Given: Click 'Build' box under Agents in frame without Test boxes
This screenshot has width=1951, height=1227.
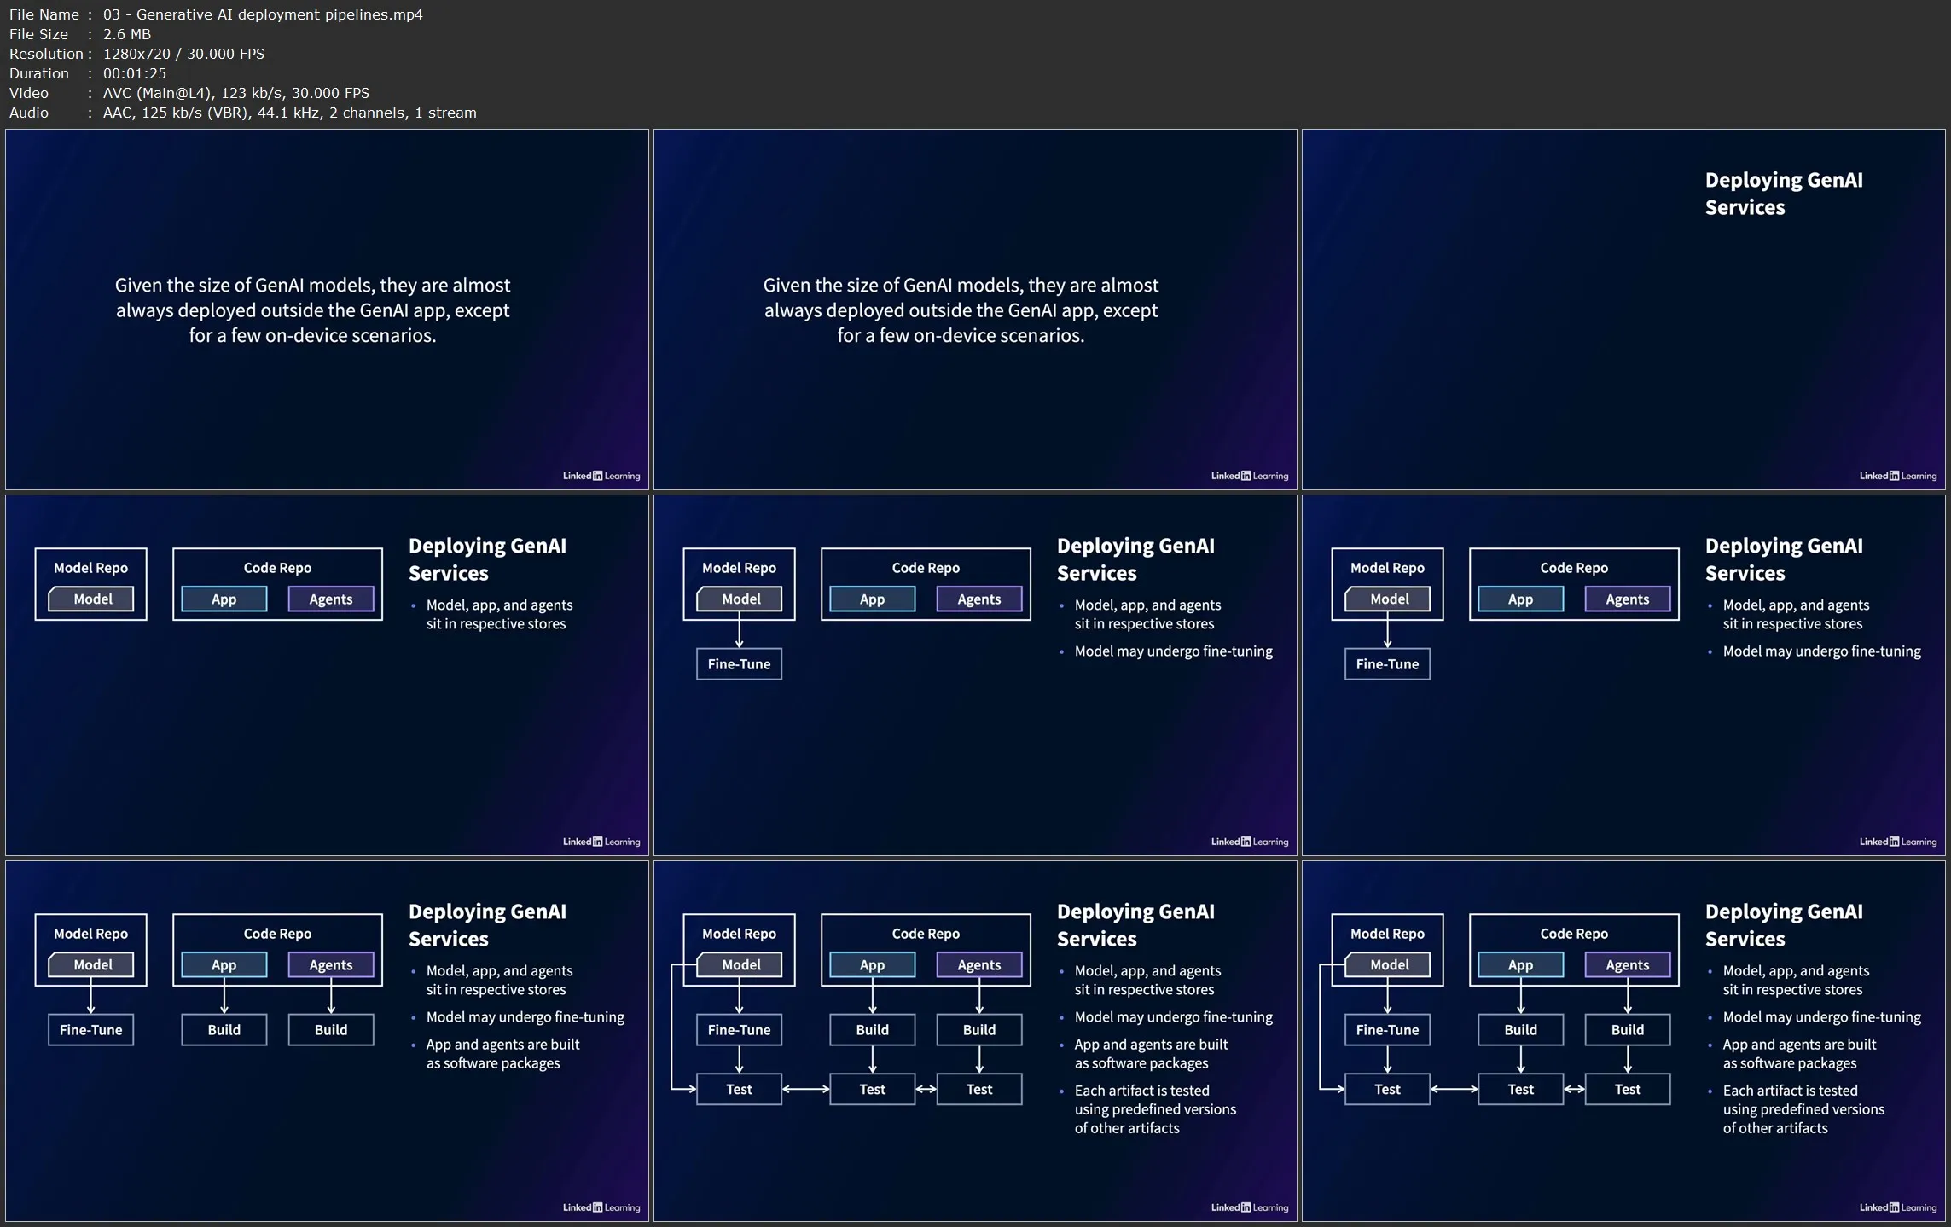Looking at the screenshot, I should click(x=331, y=1030).
